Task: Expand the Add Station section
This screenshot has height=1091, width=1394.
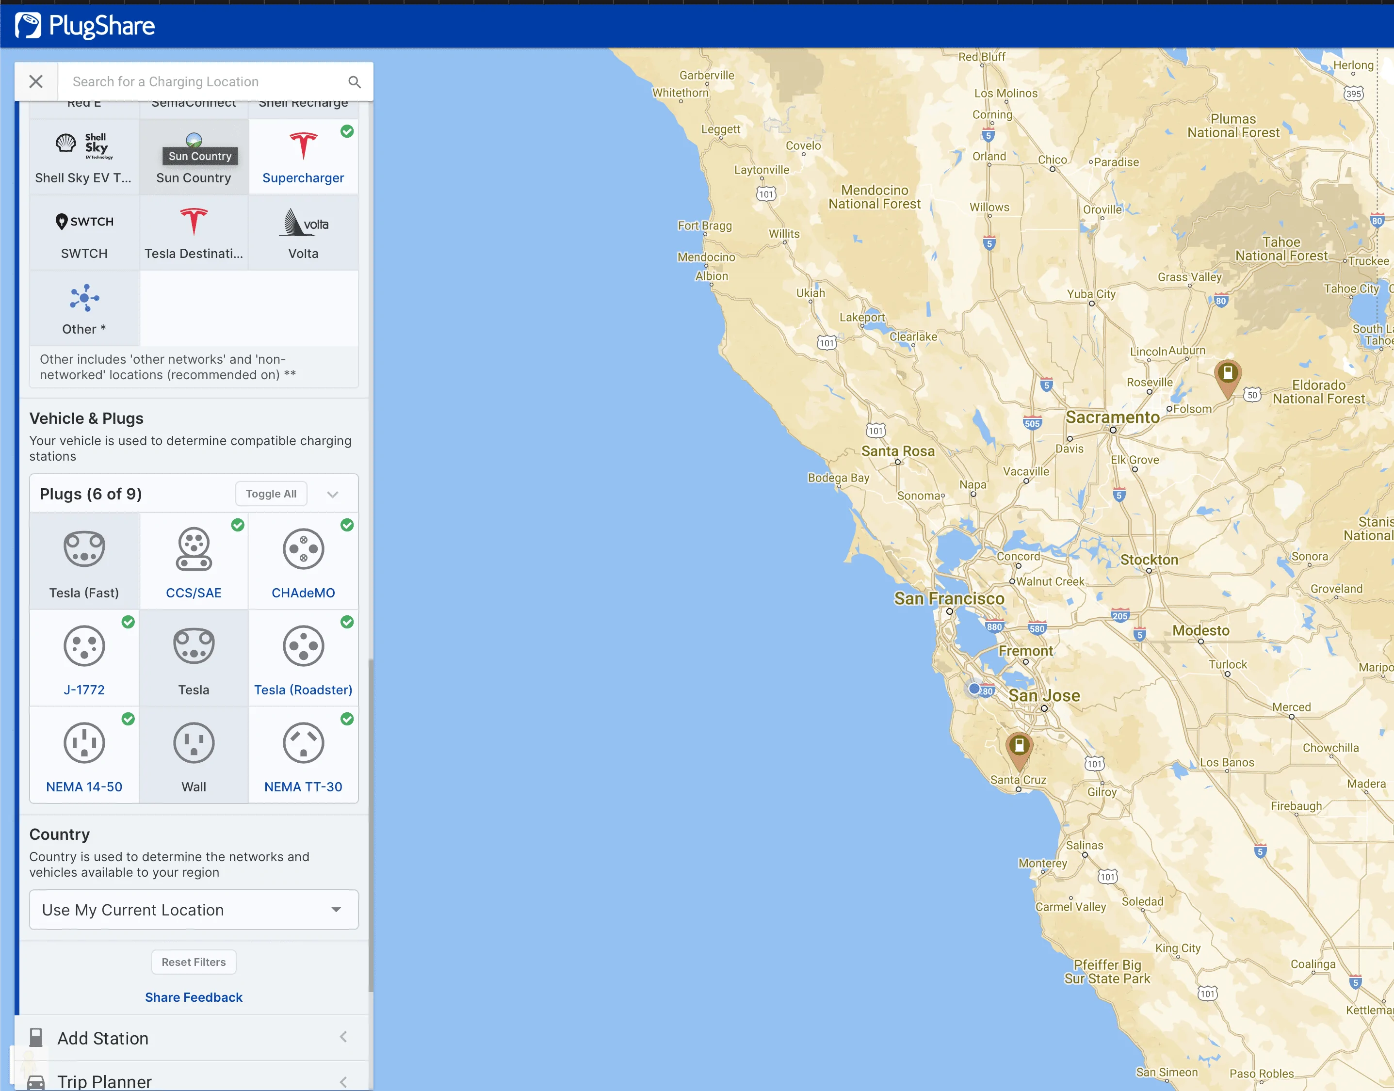Action: coord(194,1038)
